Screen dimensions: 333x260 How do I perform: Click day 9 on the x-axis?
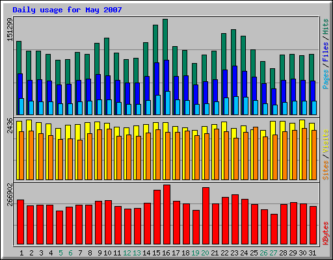point(100,253)
